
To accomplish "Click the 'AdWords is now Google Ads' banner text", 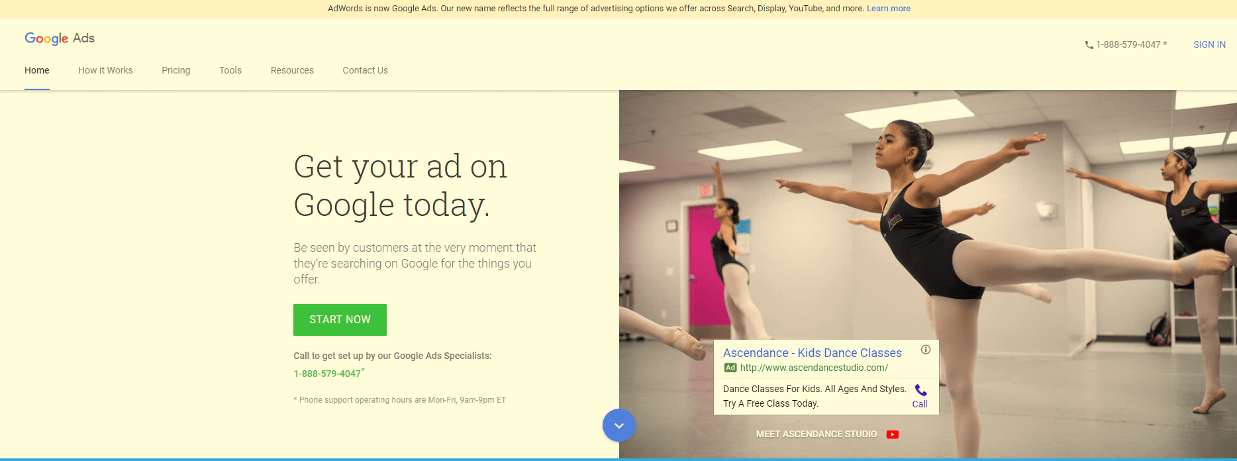I will coord(596,9).
